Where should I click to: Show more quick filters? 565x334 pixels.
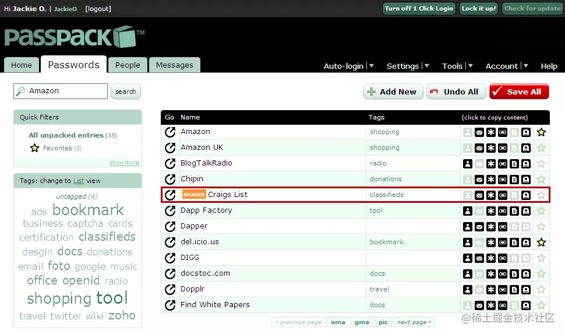pyautogui.click(x=124, y=163)
